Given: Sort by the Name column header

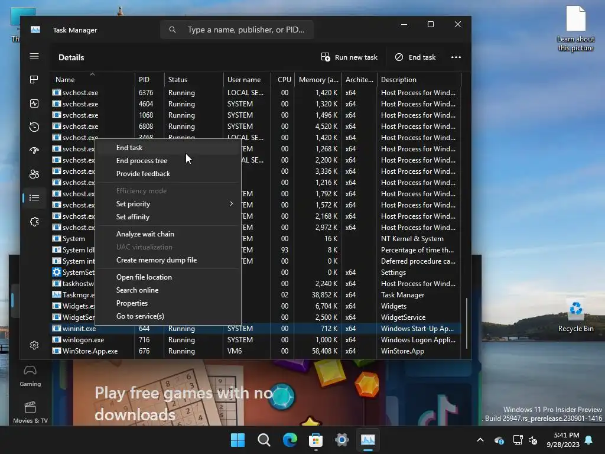Looking at the screenshot, I should (93, 80).
